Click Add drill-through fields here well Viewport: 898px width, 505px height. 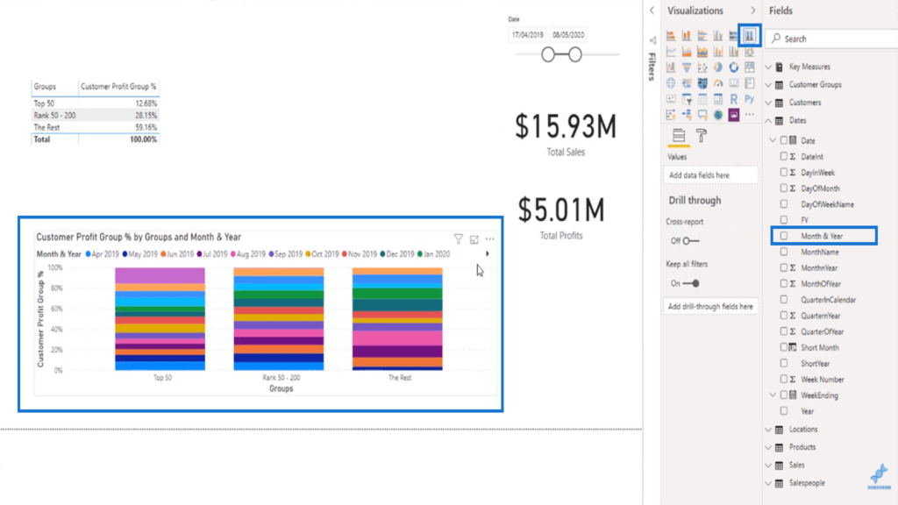(710, 306)
